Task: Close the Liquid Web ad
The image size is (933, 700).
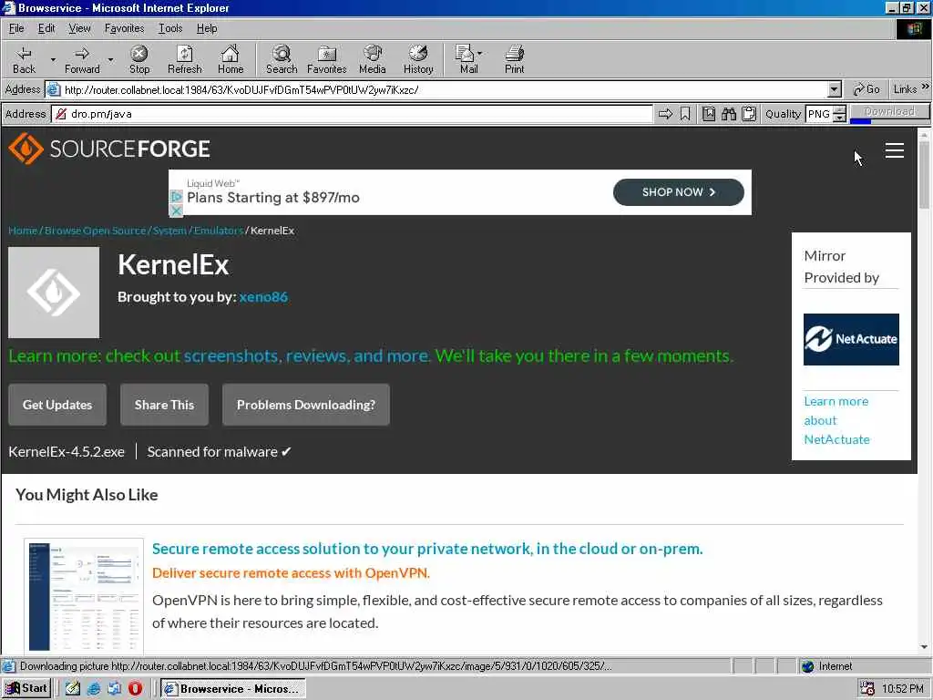Action: pyautogui.click(x=176, y=211)
